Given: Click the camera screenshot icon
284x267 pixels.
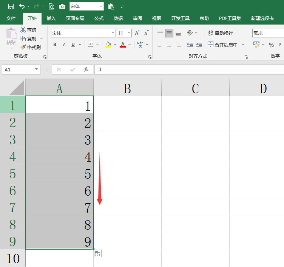Looking at the screenshot, I should (62, 7).
